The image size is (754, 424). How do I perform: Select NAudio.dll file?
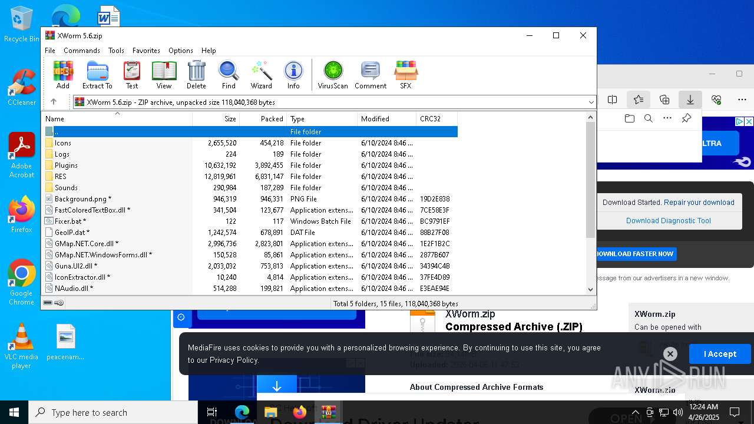(x=250, y=289)
